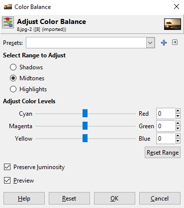Increase Green value with up arrow
184x208 pixels.
coord(178,123)
